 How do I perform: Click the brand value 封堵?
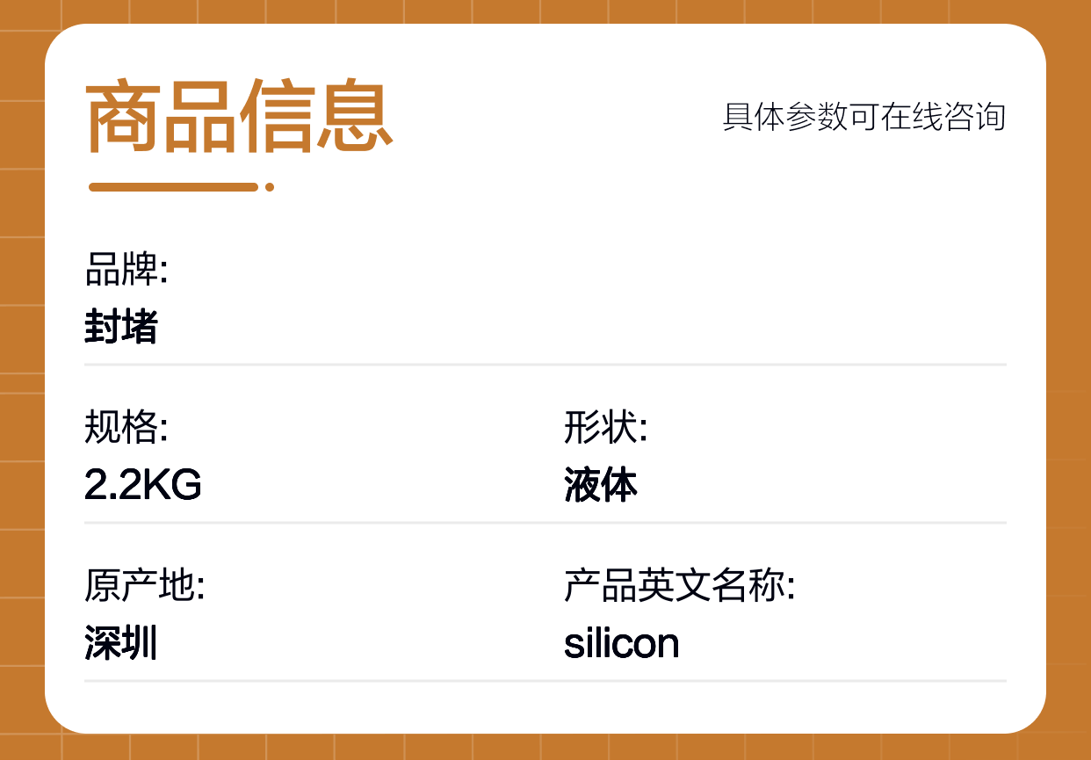(x=121, y=327)
